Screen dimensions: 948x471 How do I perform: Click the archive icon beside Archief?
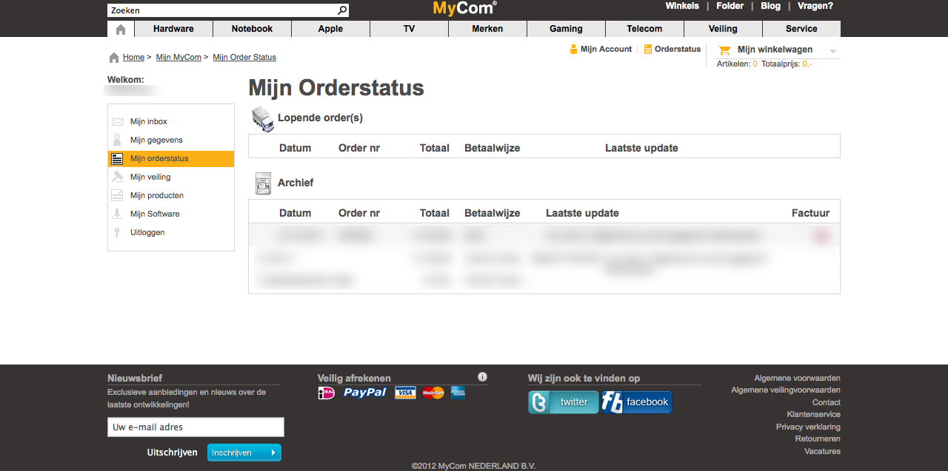point(263,183)
